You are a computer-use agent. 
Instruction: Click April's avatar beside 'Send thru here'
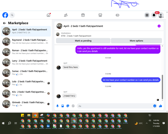point(58,68)
